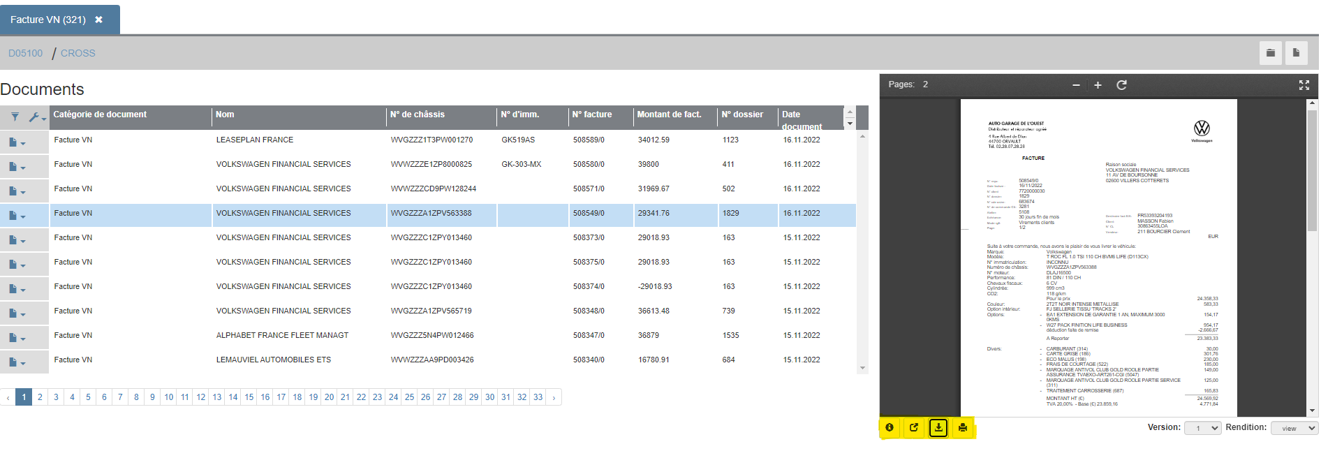Rotate or refresh the document preview
The image size is (1328, 458).
tap(1121, 85)
